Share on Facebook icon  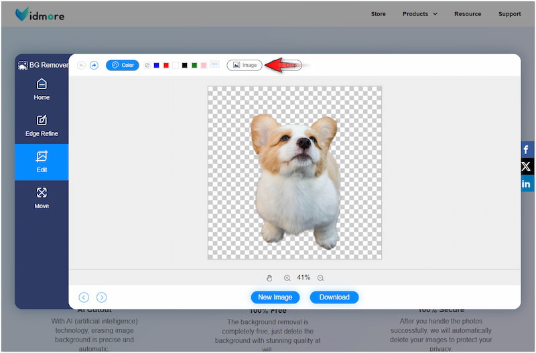tap(526, 150)
